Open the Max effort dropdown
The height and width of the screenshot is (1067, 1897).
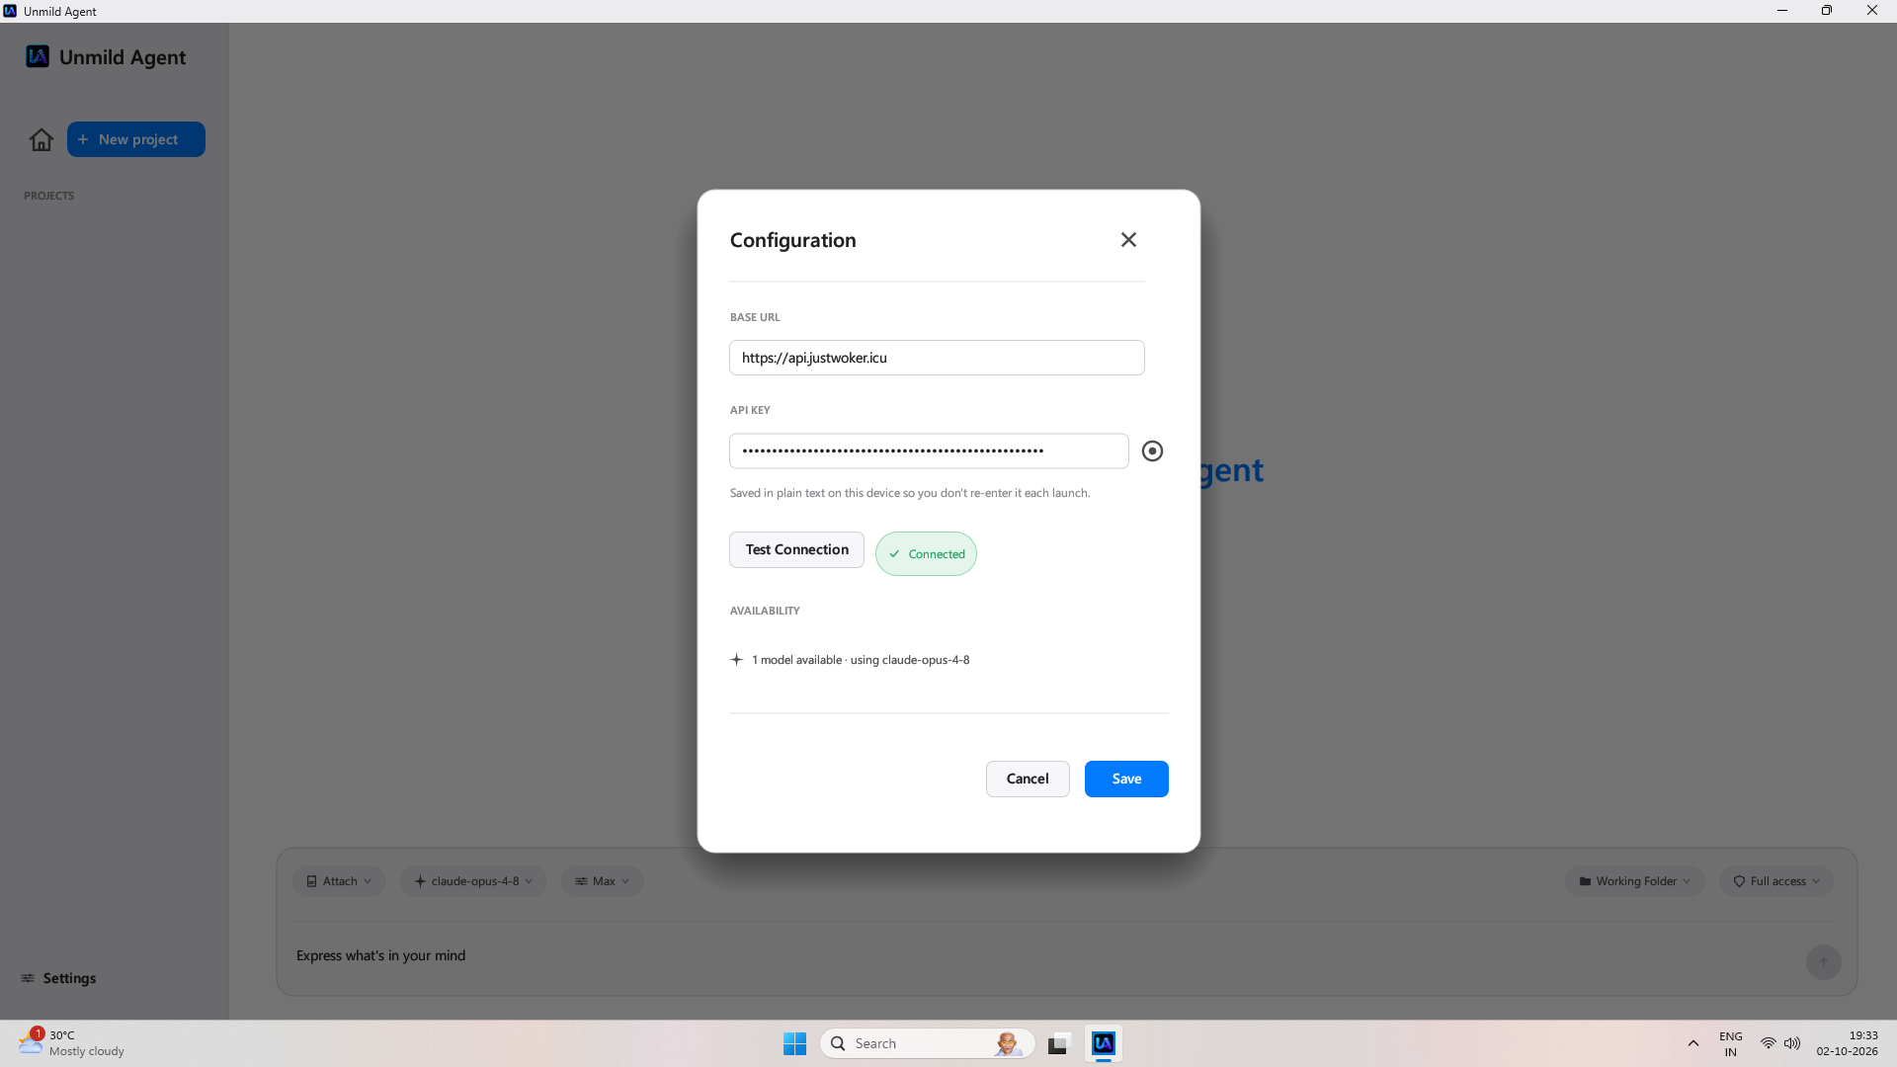[603, 881]
